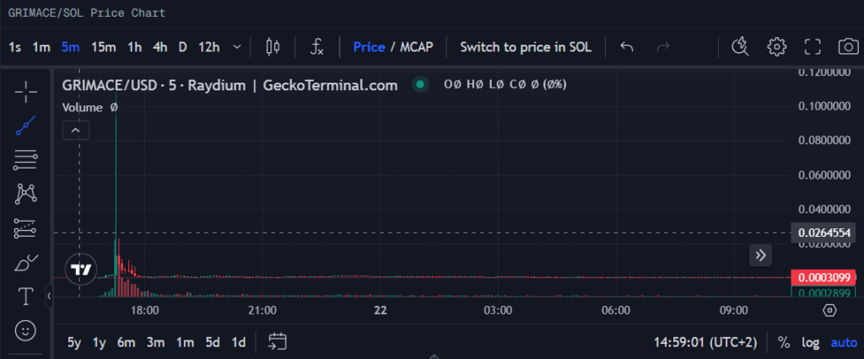
Task: Select the text annotation tool
Action: click(26, 297)
